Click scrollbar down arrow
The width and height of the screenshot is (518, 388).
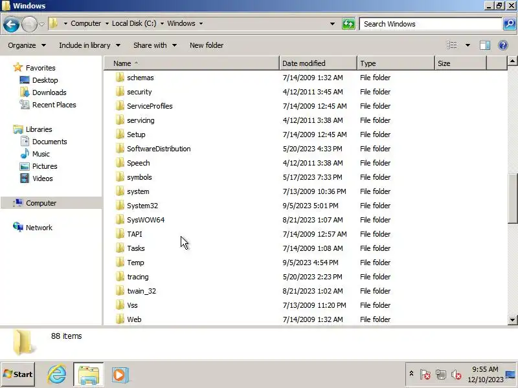[x=512, y=319]
